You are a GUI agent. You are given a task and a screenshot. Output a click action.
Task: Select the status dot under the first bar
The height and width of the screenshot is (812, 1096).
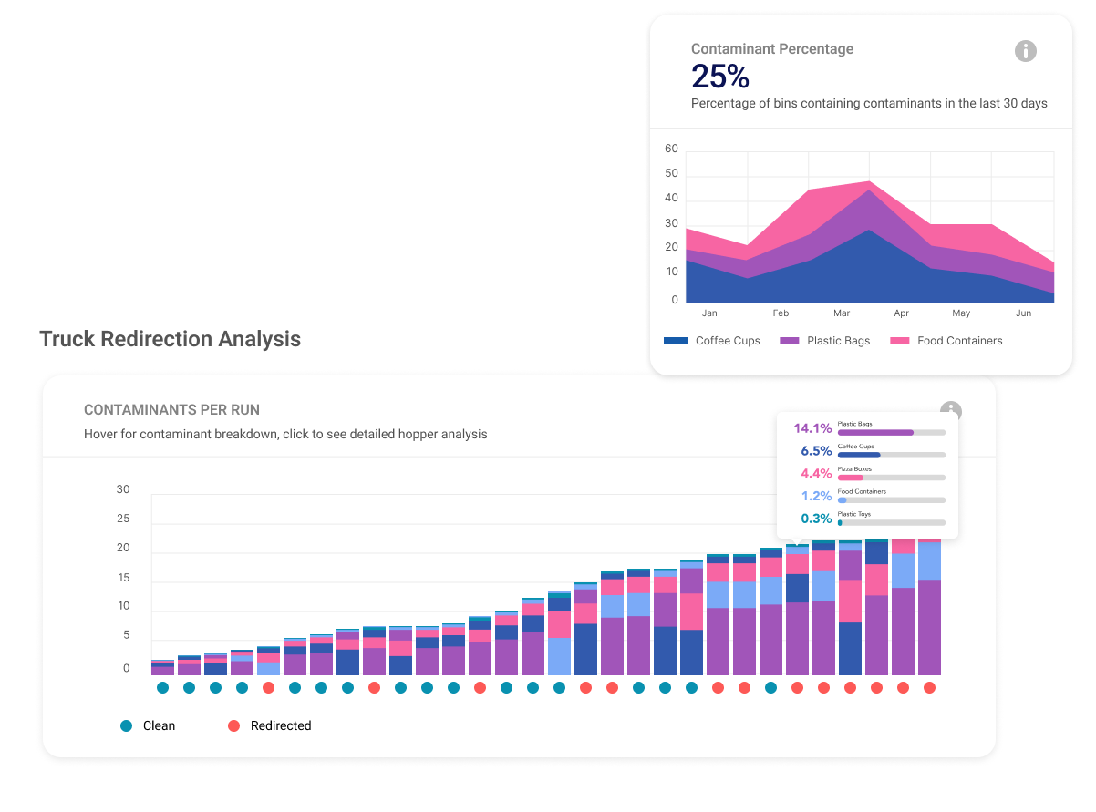point(162,687)
